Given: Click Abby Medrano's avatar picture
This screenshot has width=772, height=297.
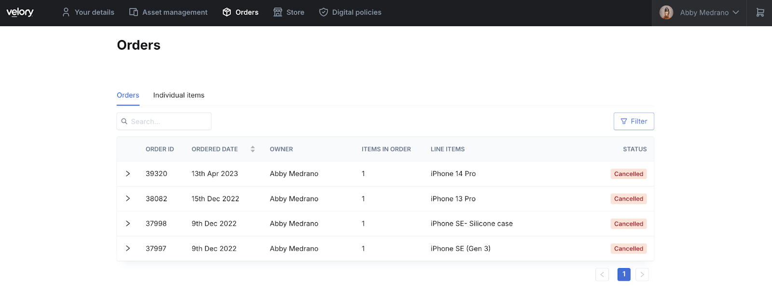Looking at the screenshot, I should (x=666, y=13).
